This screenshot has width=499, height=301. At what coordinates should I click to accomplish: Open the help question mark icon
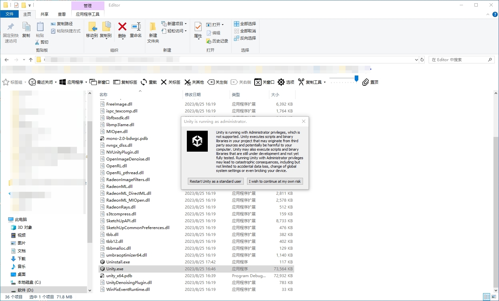(x=495, y=14)
